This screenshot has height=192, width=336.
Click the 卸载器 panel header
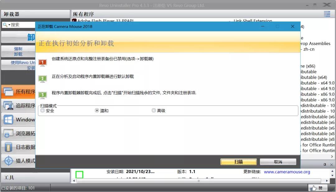click(x=35, y=14)
